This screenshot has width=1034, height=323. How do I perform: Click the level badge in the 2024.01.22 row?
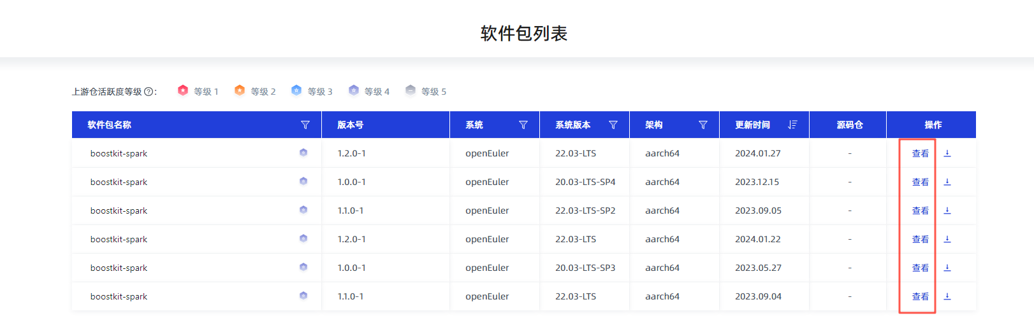(x=303, y=238)
